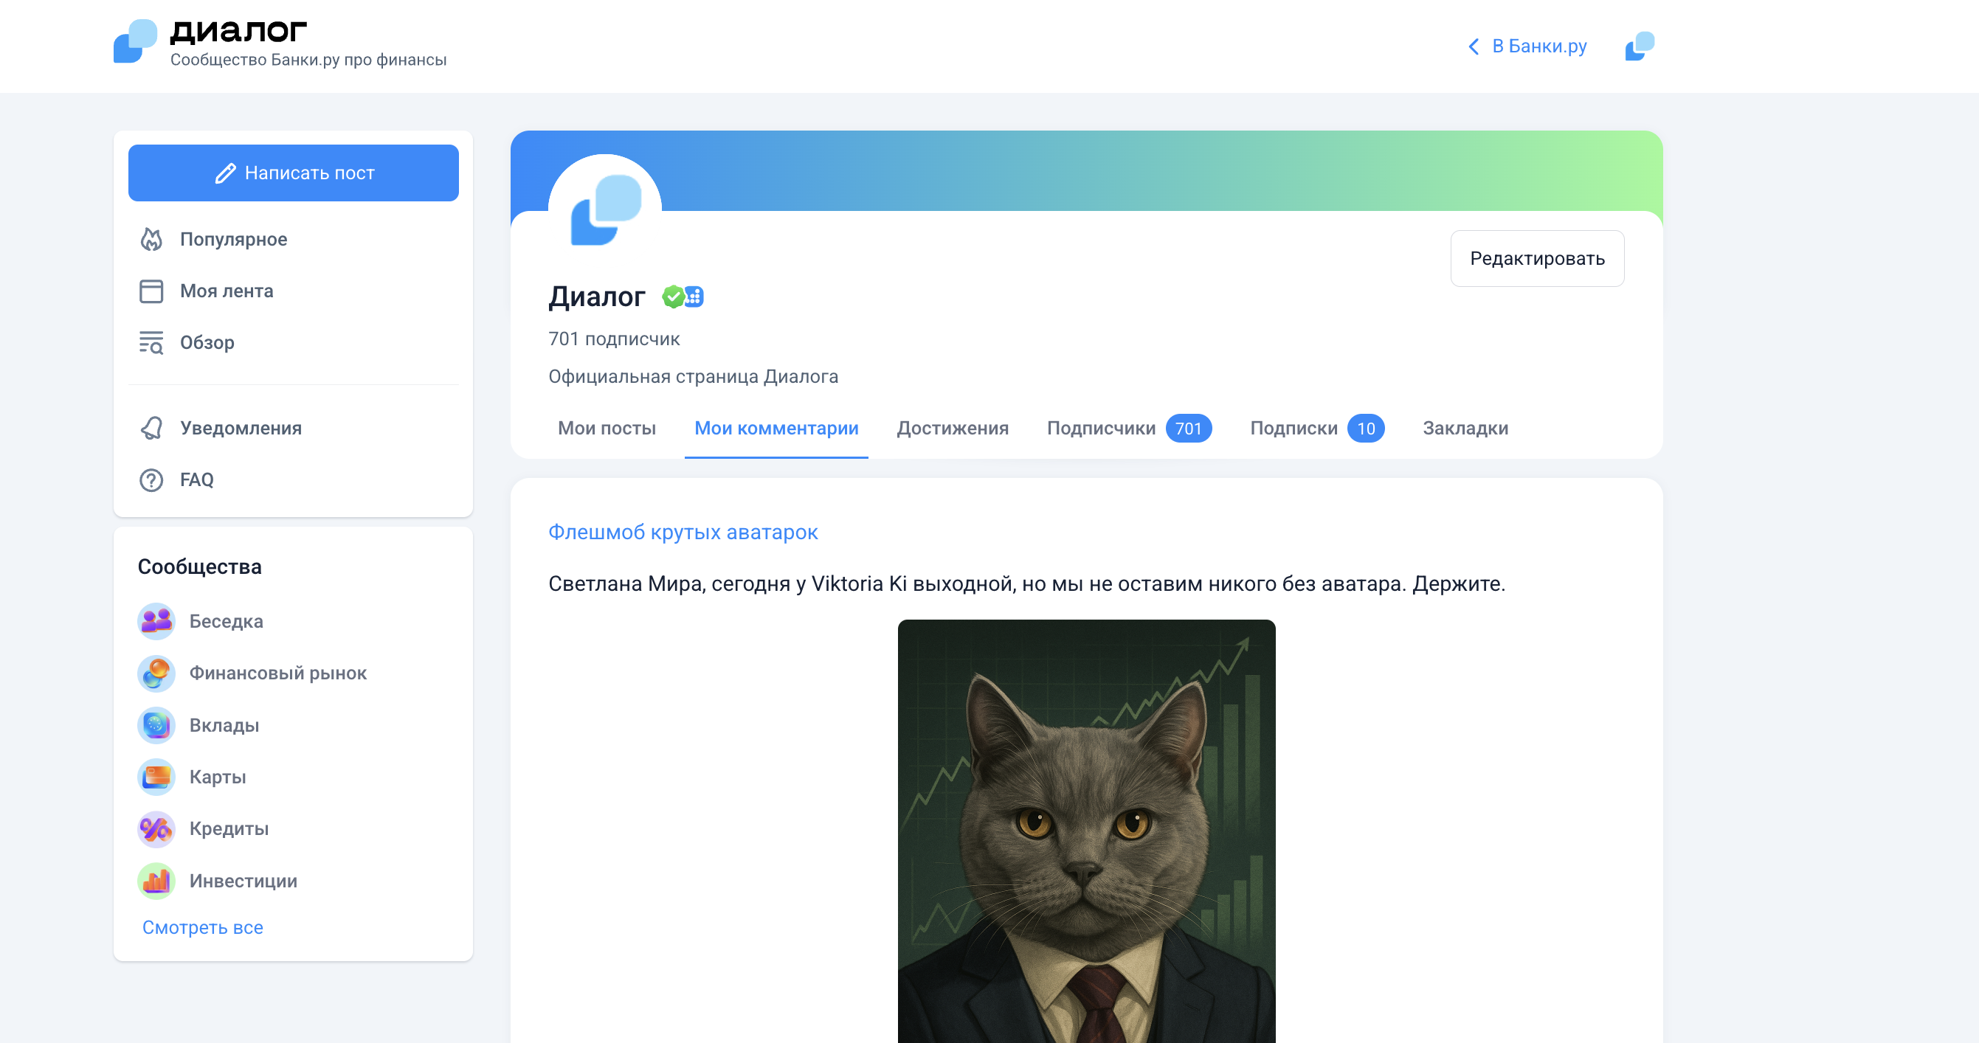
Task: Click the question mark icon beside FAQ
Action: click(151, 480)
